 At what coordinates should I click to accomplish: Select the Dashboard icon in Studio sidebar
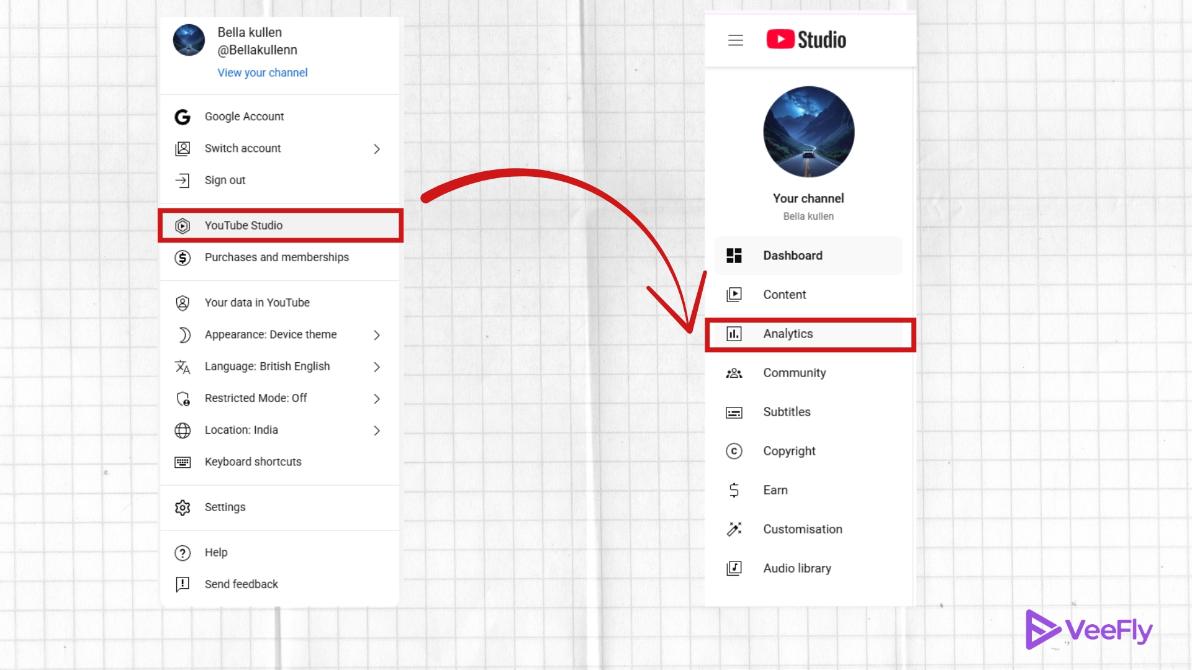tap(734, 256)
